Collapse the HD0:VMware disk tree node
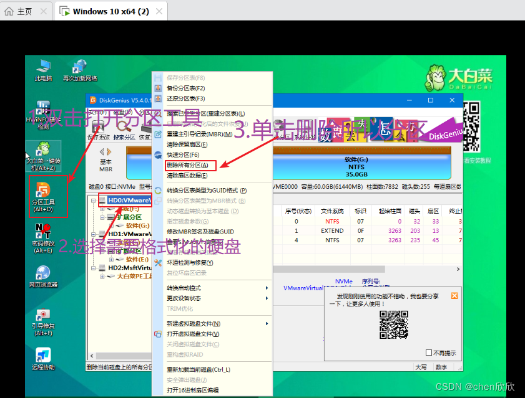Screen dimensions: 525x398 click(x=94, y=201)
